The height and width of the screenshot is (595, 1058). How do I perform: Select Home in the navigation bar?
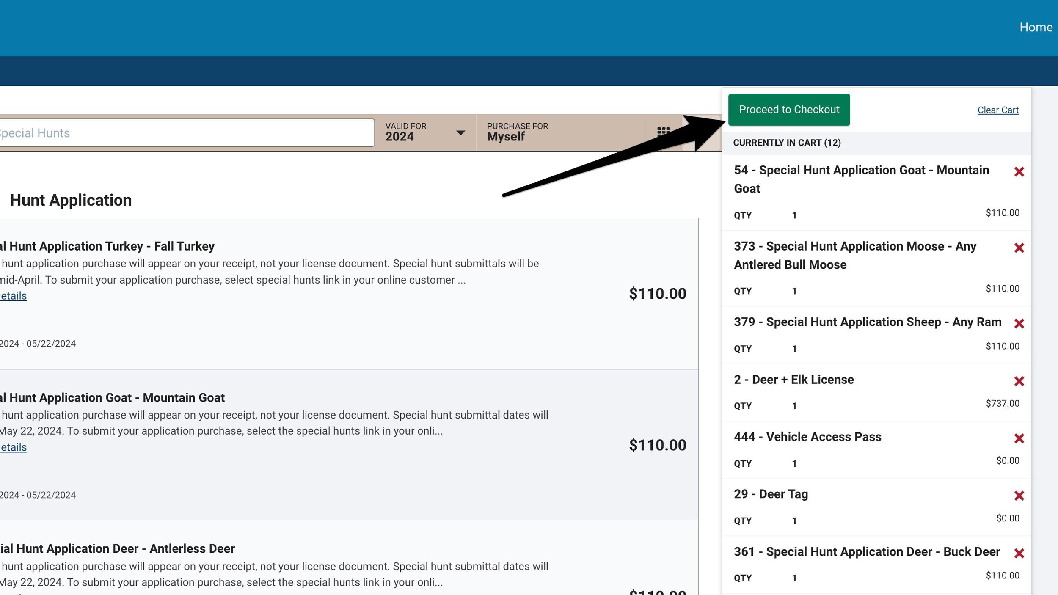coord(1036,27)
